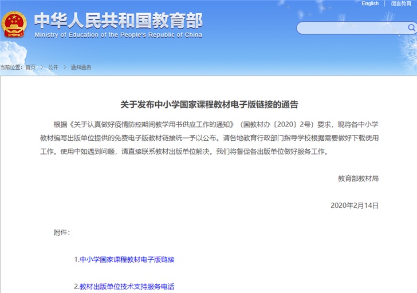Open 公开 breadcrumb section
This screenshot has height=293, width=417.
tap(53, 67)
